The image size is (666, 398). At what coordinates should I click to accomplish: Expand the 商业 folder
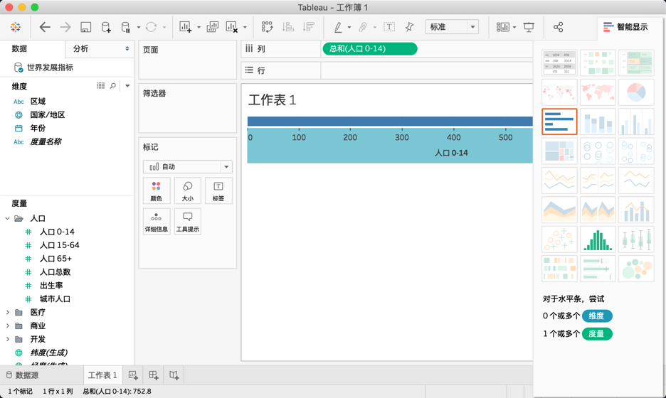coord(7,326)
